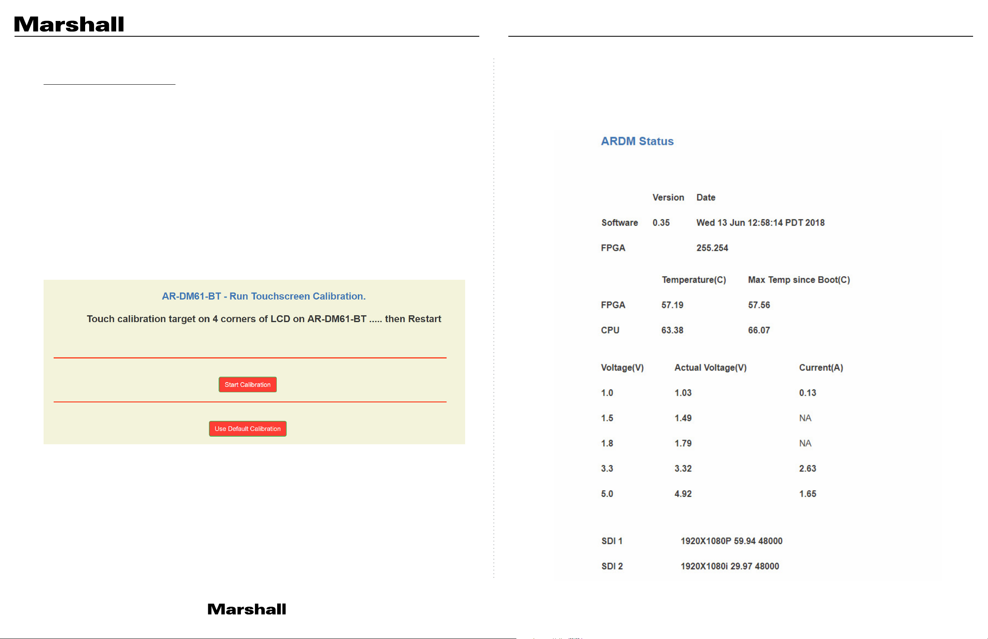
Task: Click the Touch calibration target instruction text
Action: [263, 318]
